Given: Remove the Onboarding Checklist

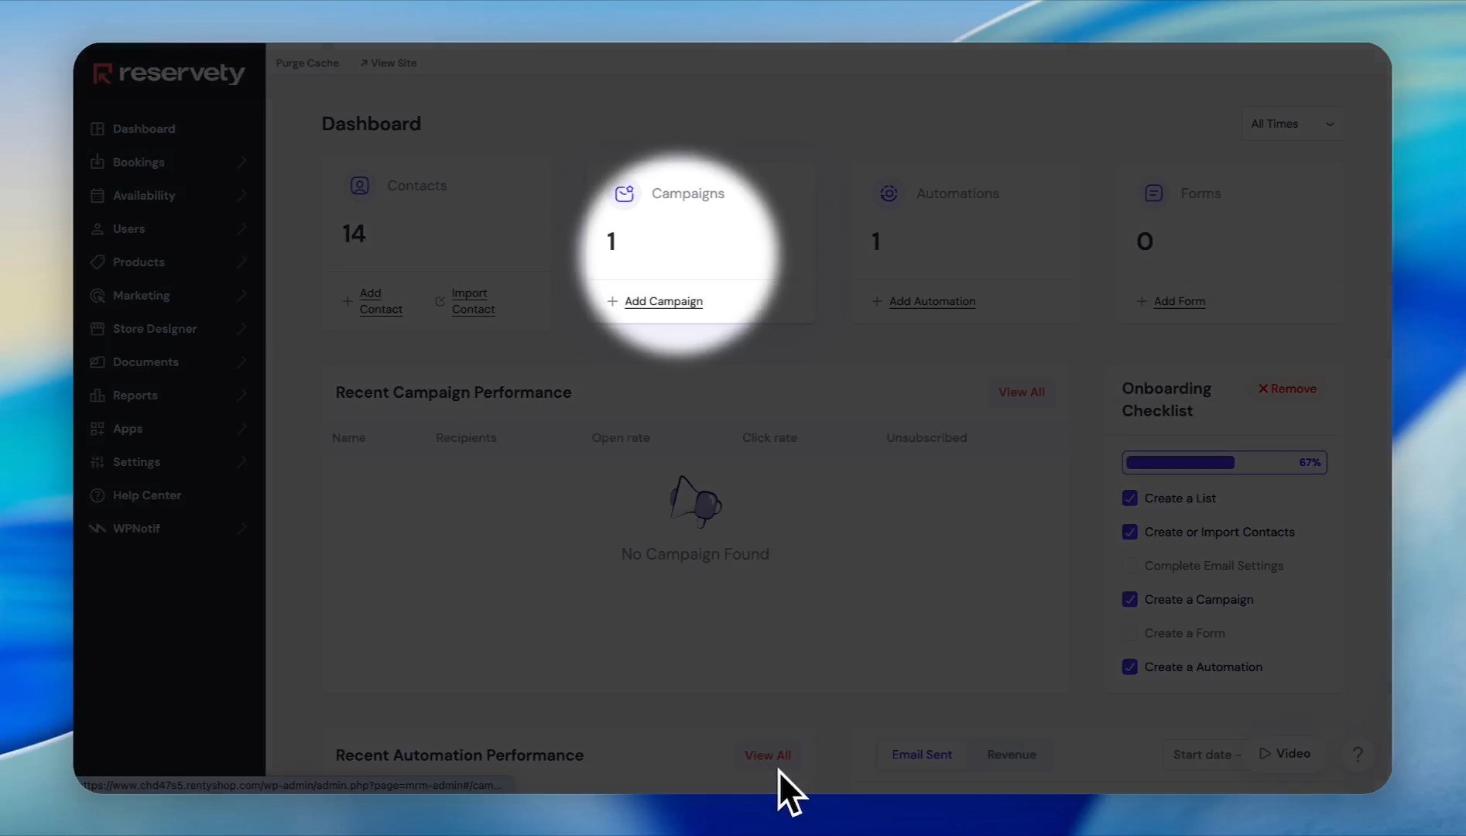Looking at the screenshot, I should [x=1287, y=389].
